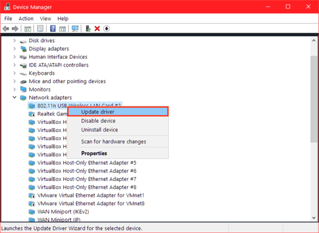
Task: Click Properties in the context menu
Action: click(94, 153)
